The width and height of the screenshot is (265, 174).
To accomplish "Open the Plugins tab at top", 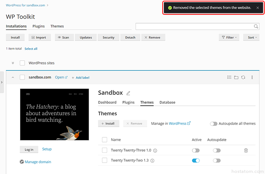I will (39, 26).
